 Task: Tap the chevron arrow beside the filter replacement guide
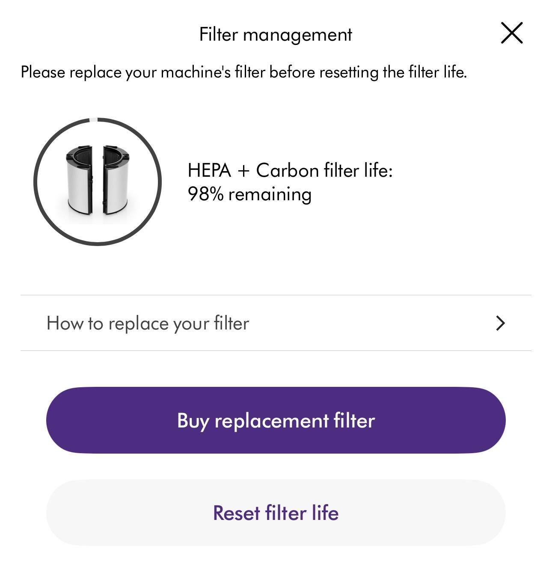coord(500,323)
